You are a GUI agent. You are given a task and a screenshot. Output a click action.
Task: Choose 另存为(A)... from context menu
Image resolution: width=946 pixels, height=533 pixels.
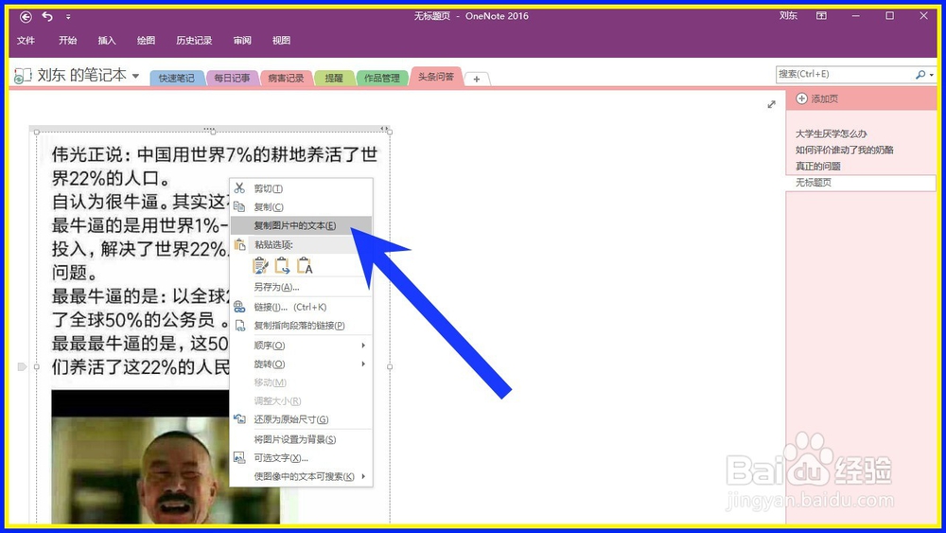(x=301, y=287)
